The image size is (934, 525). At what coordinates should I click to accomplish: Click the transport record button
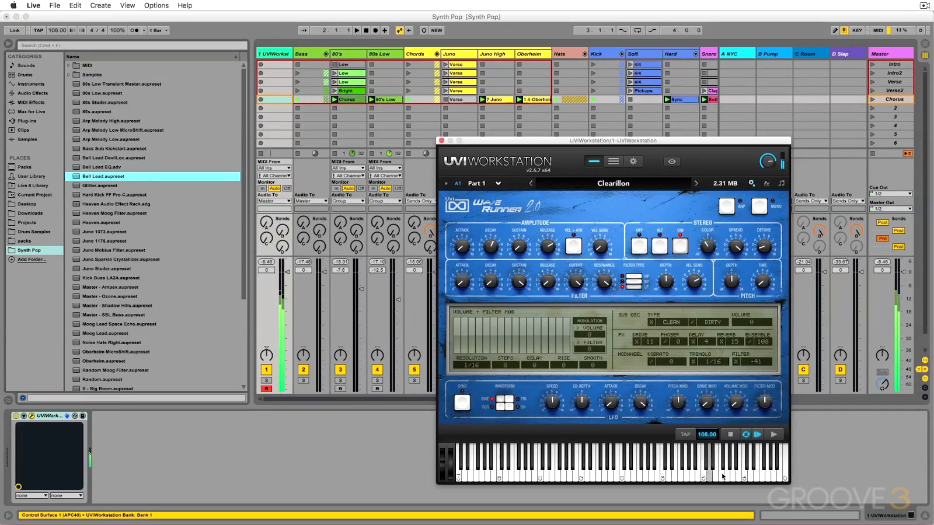click(375, 30)
